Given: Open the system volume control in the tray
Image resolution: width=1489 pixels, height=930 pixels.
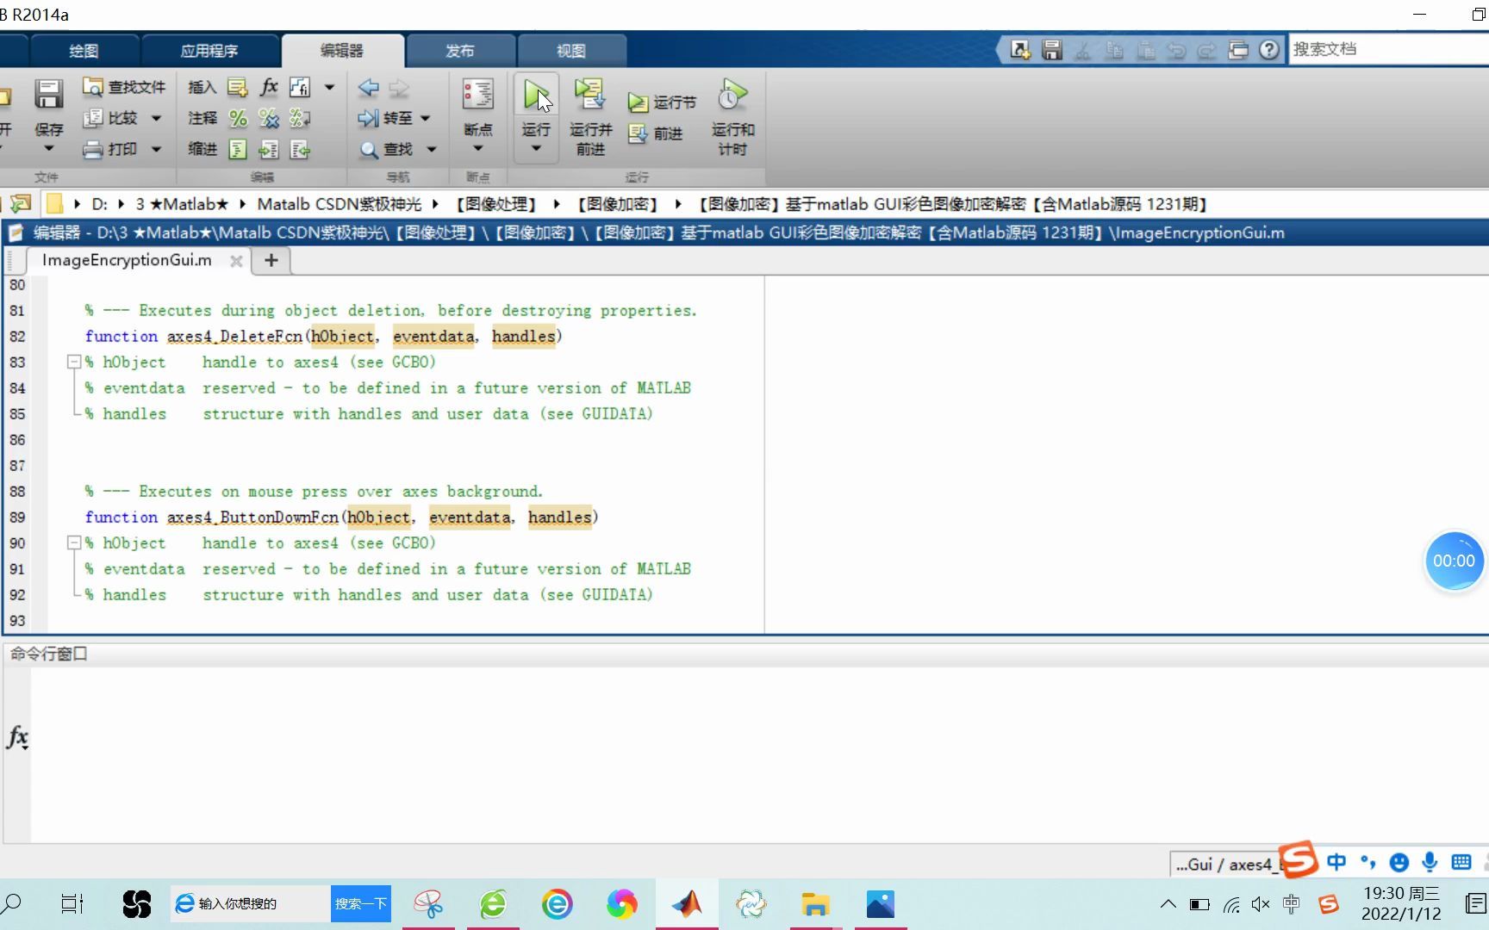Looking at the screenshot, I should point(1260,904).
